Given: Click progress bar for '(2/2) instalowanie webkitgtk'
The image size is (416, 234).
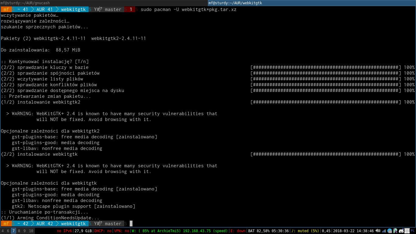Looking at the screenshot, I should coord(326,154).
